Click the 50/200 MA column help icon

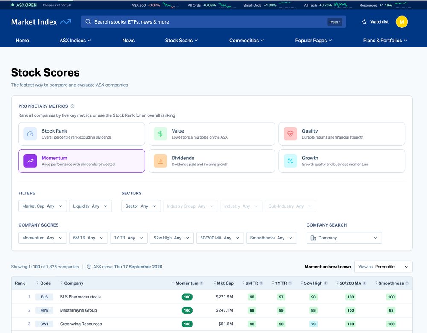[x=364, y=283]
